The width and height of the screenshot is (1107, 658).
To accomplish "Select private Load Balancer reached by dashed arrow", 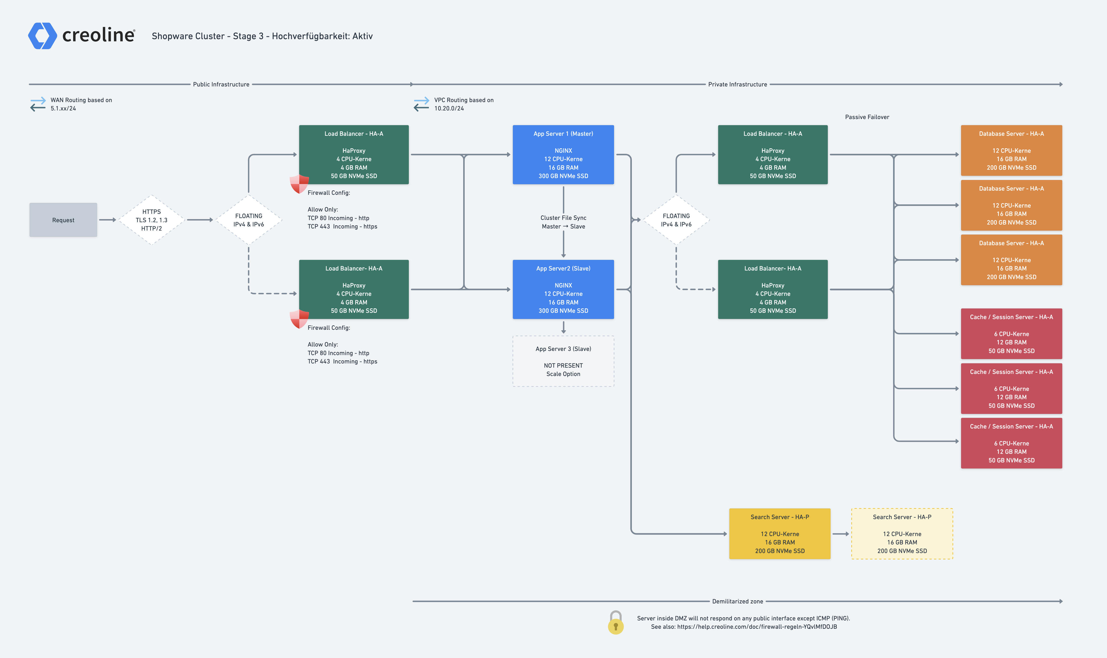I will 773,290.
